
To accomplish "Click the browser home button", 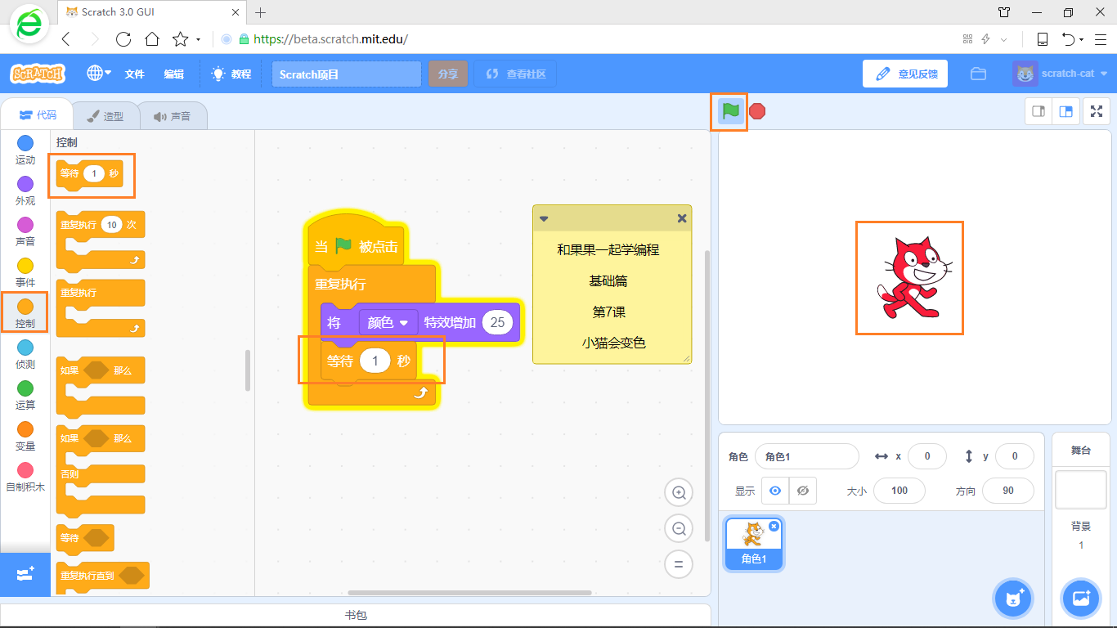I will tap(152, 39).
